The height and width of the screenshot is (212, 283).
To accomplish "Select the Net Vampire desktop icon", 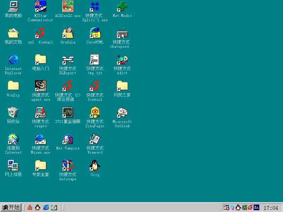I will (x=68, y=139).
